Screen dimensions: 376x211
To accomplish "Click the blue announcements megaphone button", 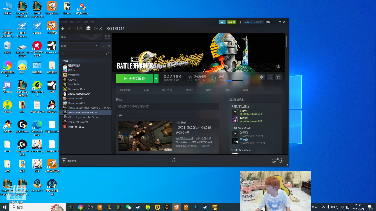I will 222,22.
